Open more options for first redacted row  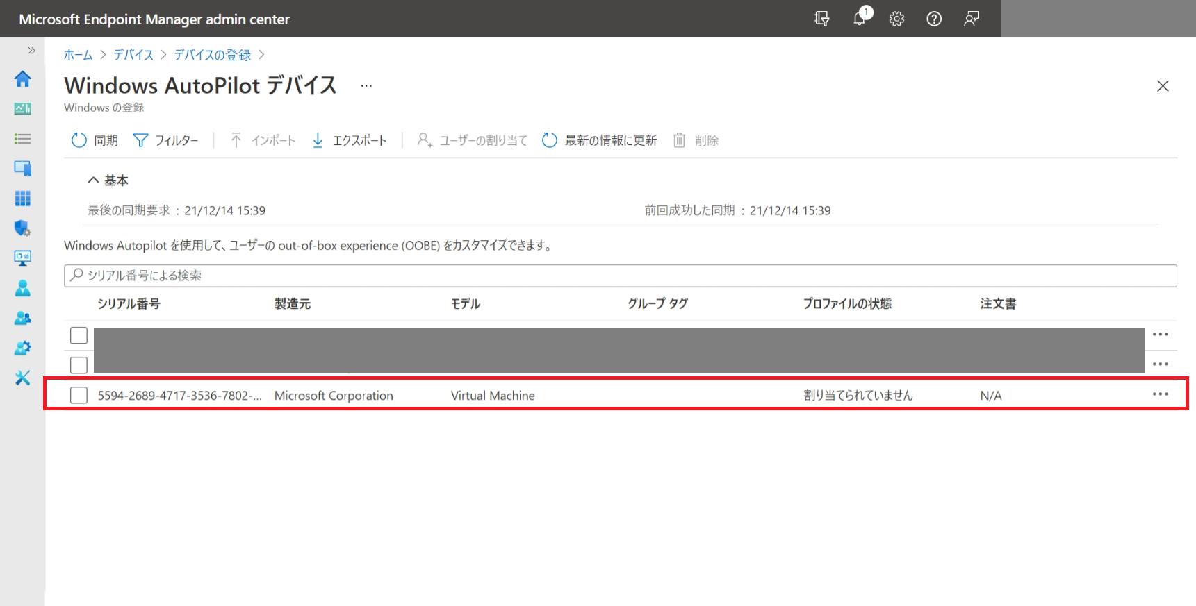click(x=1161, y=335)
